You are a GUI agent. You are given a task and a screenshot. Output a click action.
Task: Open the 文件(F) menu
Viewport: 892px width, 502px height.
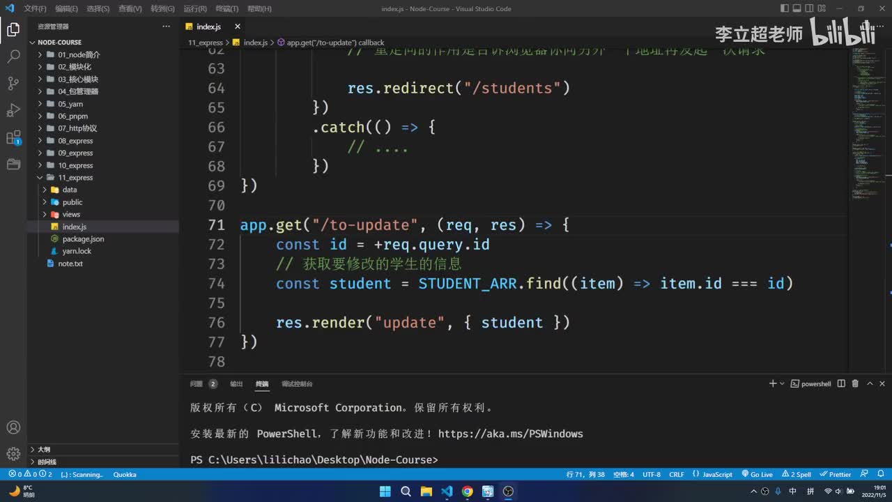(x=35, y=8)
